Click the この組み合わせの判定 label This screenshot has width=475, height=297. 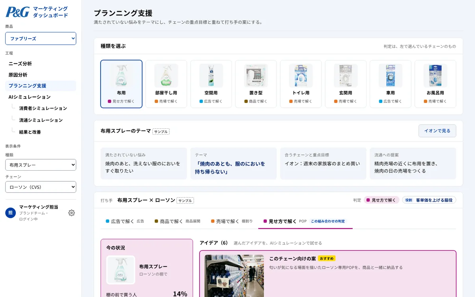pos(327,221)
